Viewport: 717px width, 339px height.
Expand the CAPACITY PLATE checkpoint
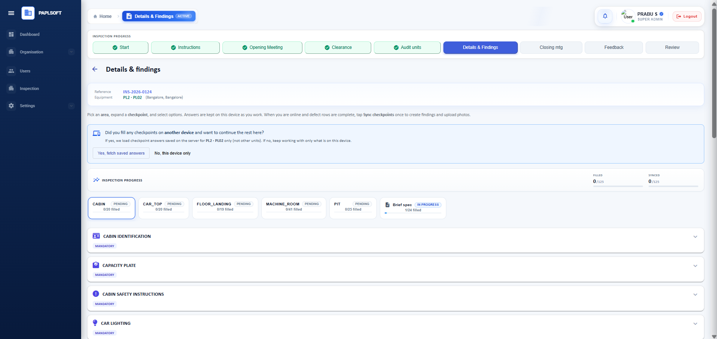pyautogui.click(x=396, y=269)
